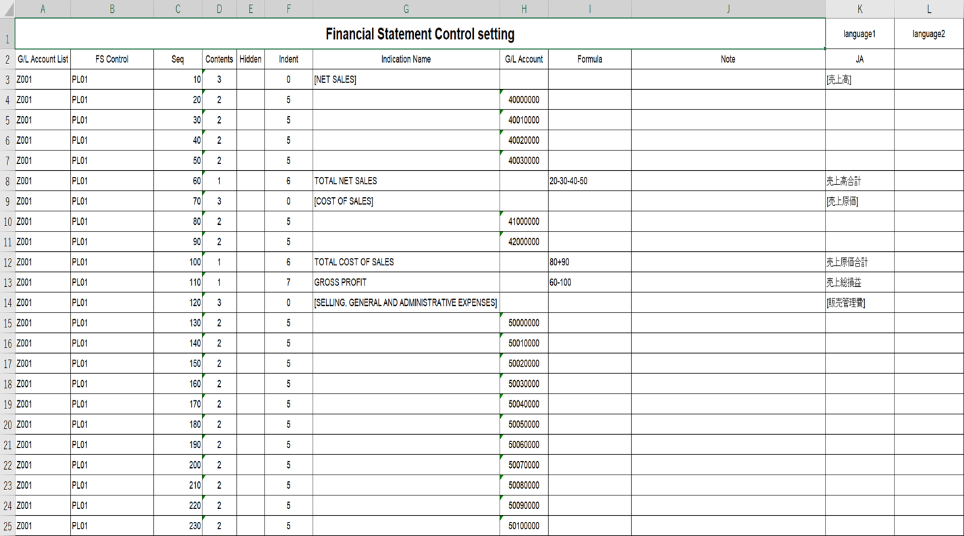Click the G/L Account header cell in column H
This screenshot has width=964, height=536.
[524, 59]
